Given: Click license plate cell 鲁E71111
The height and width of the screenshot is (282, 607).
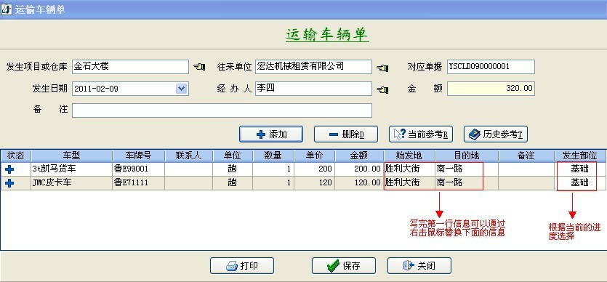Looking at the screenshot, I should [138, 183].
